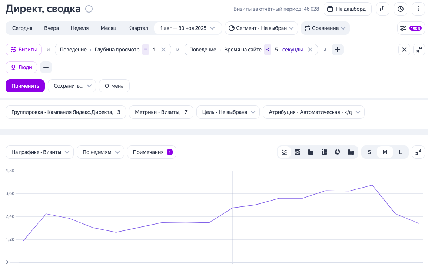Edit the Время на сайте value 5
The height and width of the screenshot is (266, 428).
click(x=276, y=50)
